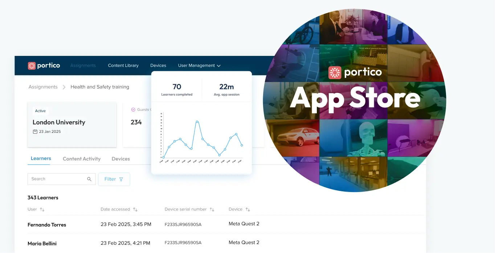Screen dimensions: 495x253
Task: Click the portico logo icon in navbar
Action: click(31, 65)
